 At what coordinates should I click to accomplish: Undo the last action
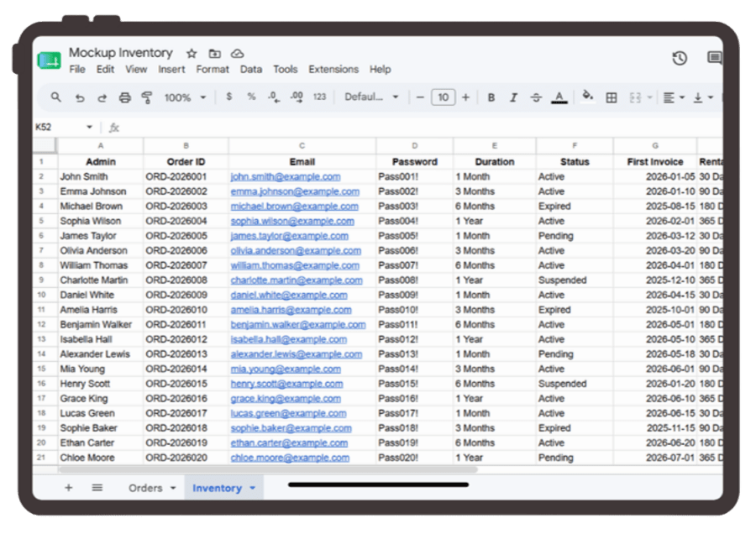(x=80, y=98)
